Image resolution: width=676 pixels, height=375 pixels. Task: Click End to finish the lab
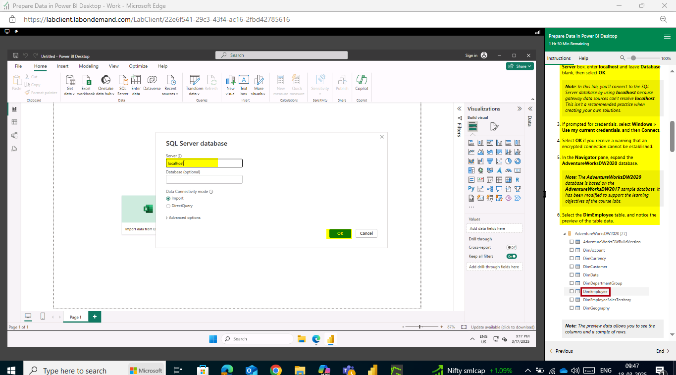663,351
